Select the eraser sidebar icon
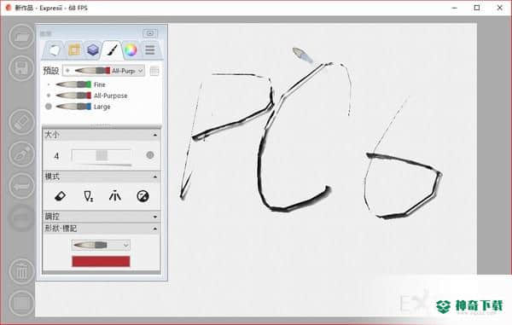The image size is (512, 325). pyautogui.click(x=21, y=122)
